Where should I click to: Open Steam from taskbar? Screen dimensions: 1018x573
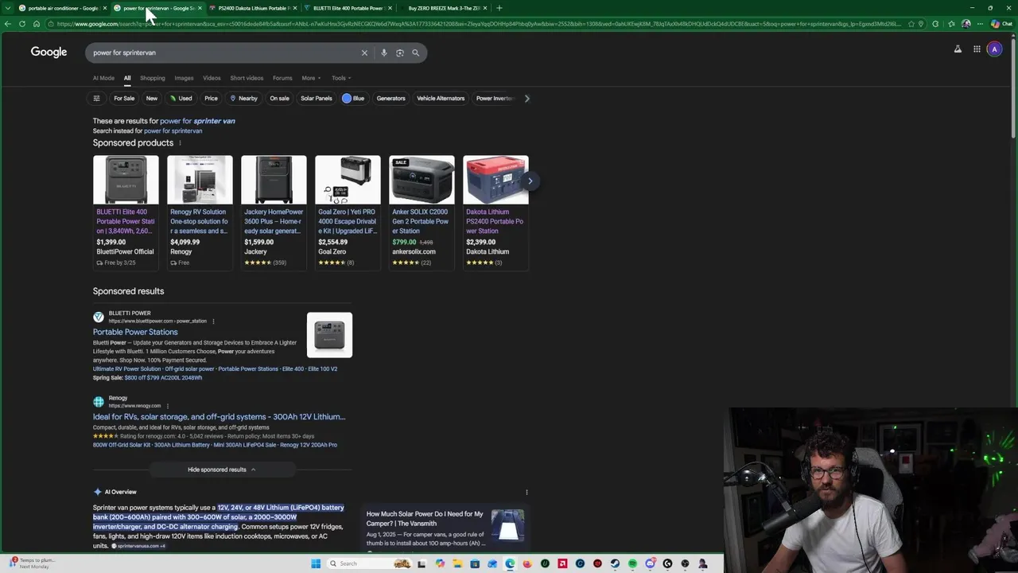point(615,563)
